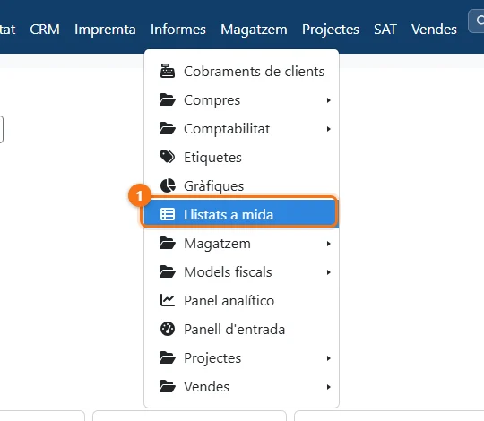The image size is (484, 421).
Task: Choose Comptabilitat in the Informes dropdown
Action: 241,129
